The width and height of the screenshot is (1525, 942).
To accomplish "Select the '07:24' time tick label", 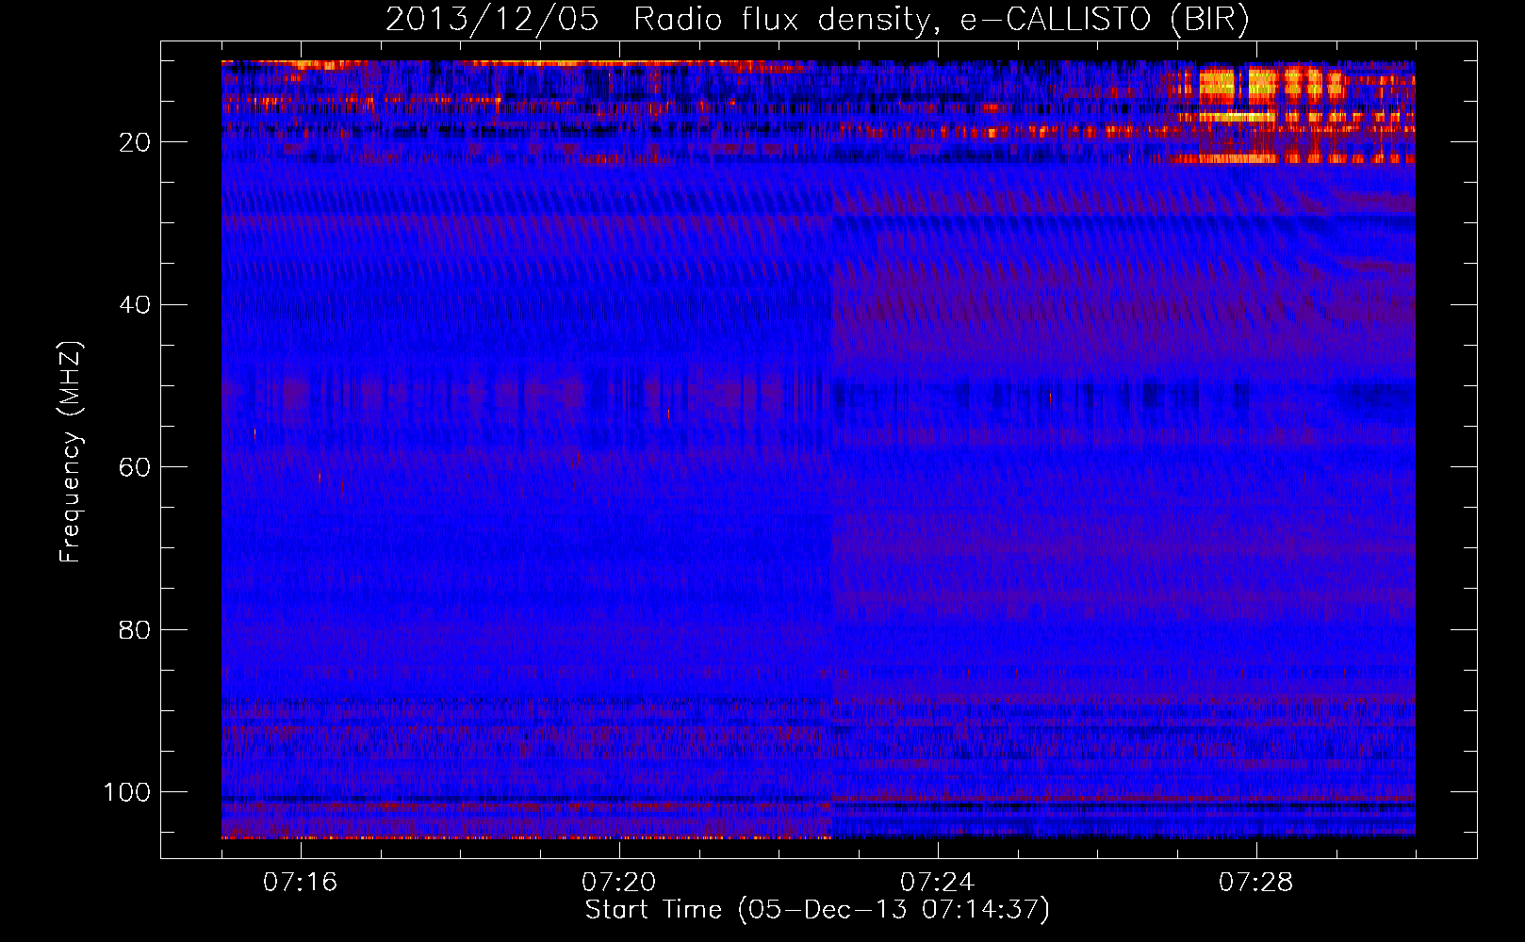I will (938, 883).
